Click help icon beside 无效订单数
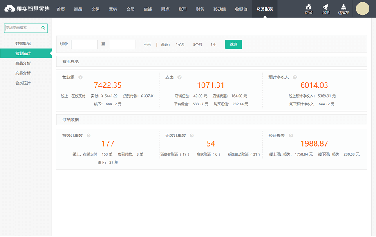Viewport: 376px width, 237px height. coord(192,136)
